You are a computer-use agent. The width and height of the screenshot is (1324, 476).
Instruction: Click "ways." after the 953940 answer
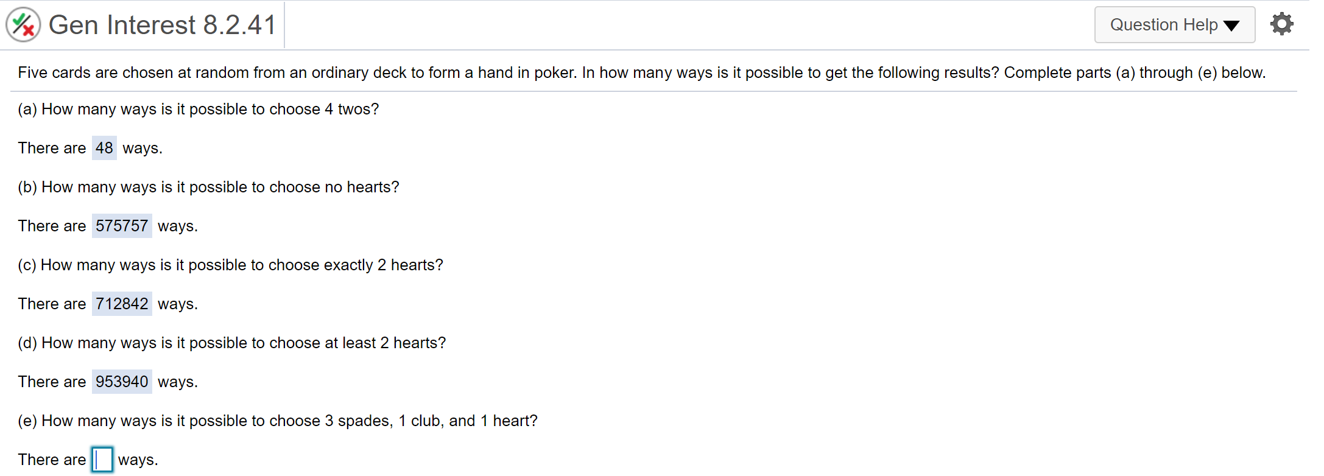(178, 382)
